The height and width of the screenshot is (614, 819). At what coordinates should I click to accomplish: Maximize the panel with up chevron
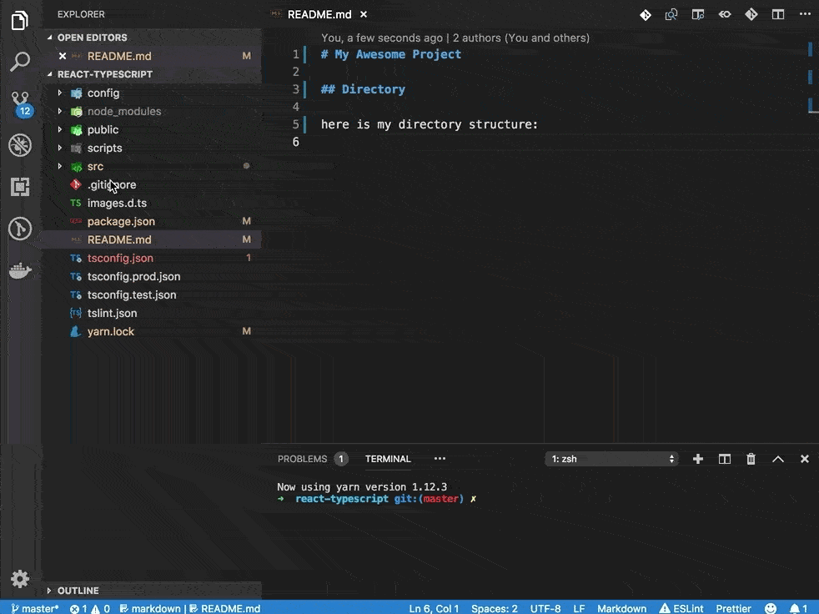778,459
